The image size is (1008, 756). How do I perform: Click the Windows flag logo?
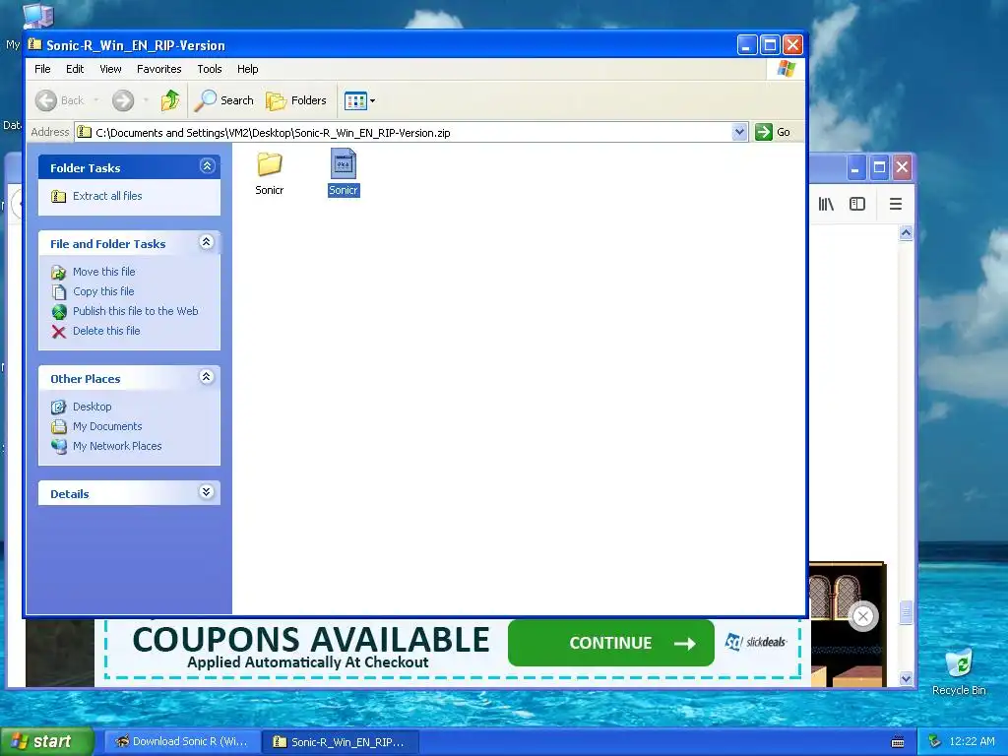pos(786,69)
